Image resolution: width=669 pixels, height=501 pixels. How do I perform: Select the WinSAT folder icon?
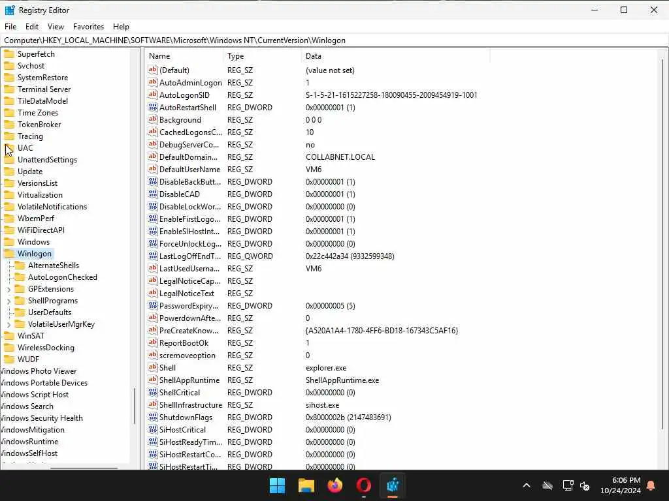pos(9,336)
